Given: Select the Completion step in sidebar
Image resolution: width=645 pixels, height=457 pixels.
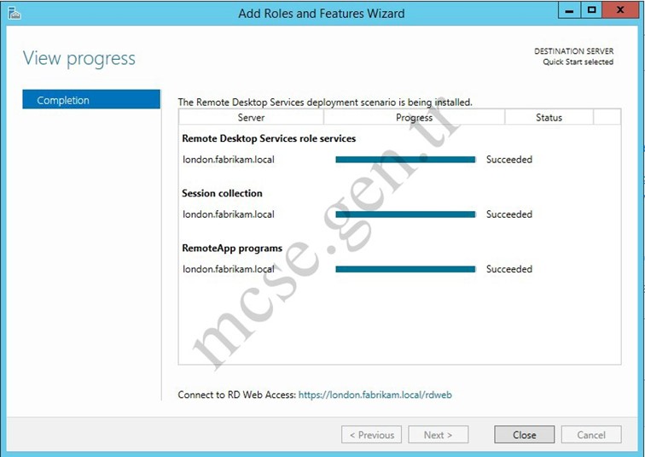Looking at the screenshot, I should (x=91, y=100).
